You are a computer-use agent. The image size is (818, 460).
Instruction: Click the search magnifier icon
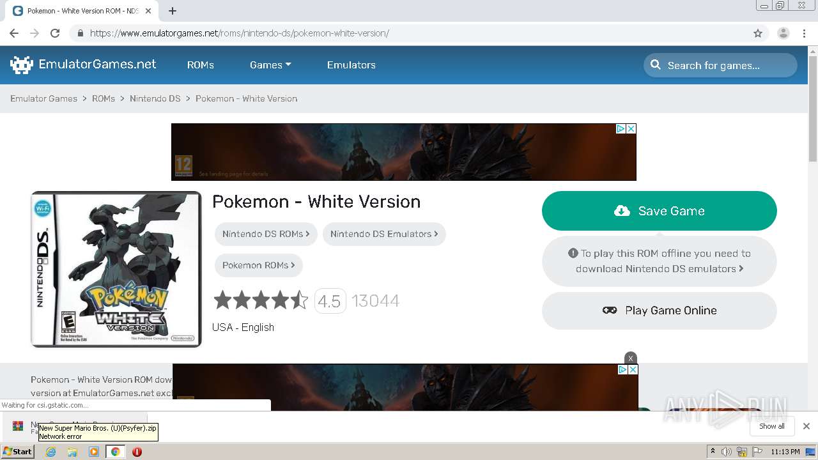pos(656,65)
